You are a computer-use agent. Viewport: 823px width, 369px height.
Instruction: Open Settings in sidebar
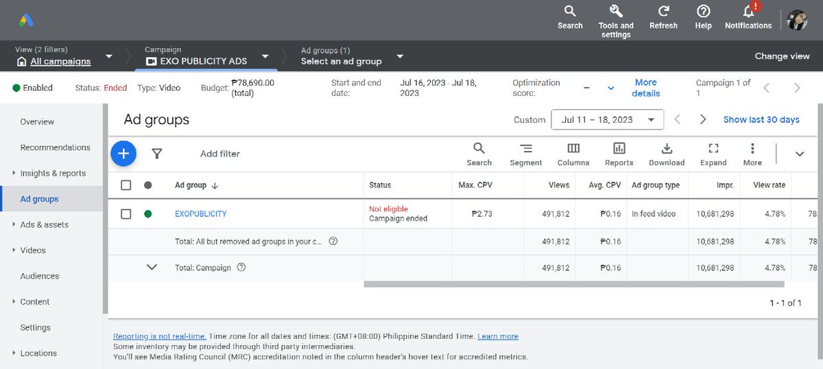[36, 328]
